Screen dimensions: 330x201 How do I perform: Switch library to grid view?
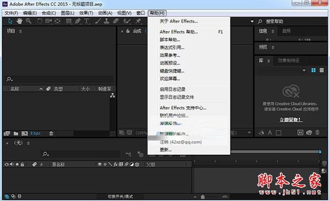(x=313, y=70)
